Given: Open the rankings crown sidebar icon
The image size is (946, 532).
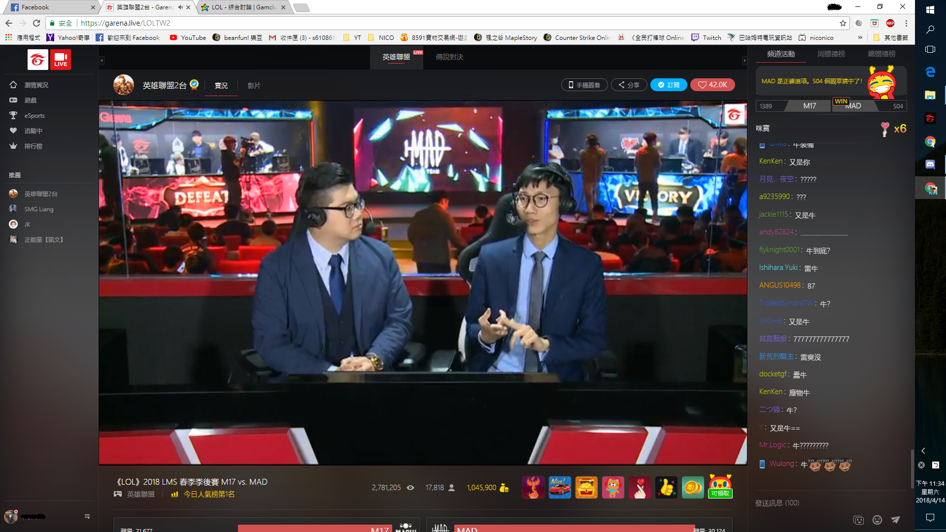Looking at the screenshot, I should 13,146.
